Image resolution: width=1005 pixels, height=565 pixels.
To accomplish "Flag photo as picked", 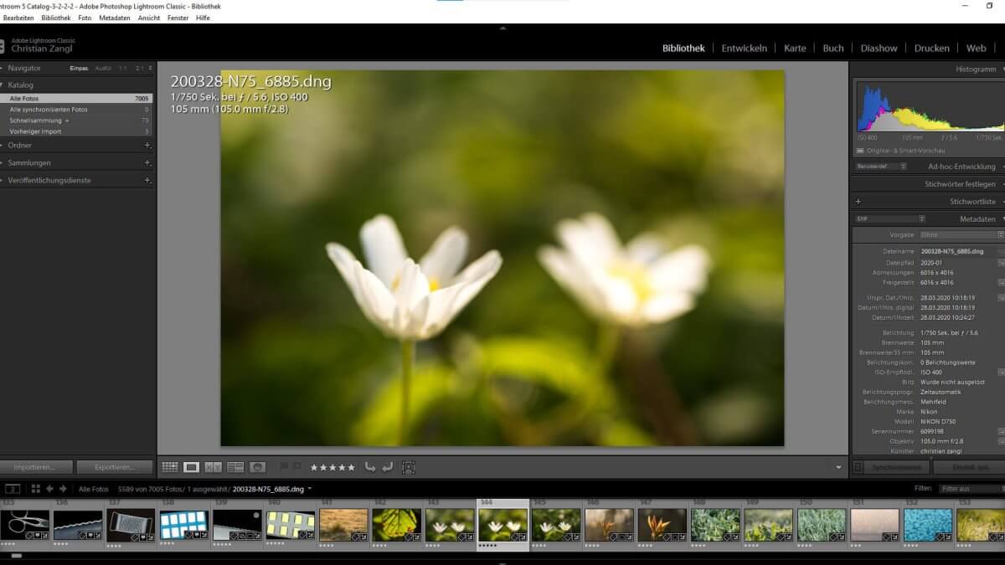I will click(284, 467).
